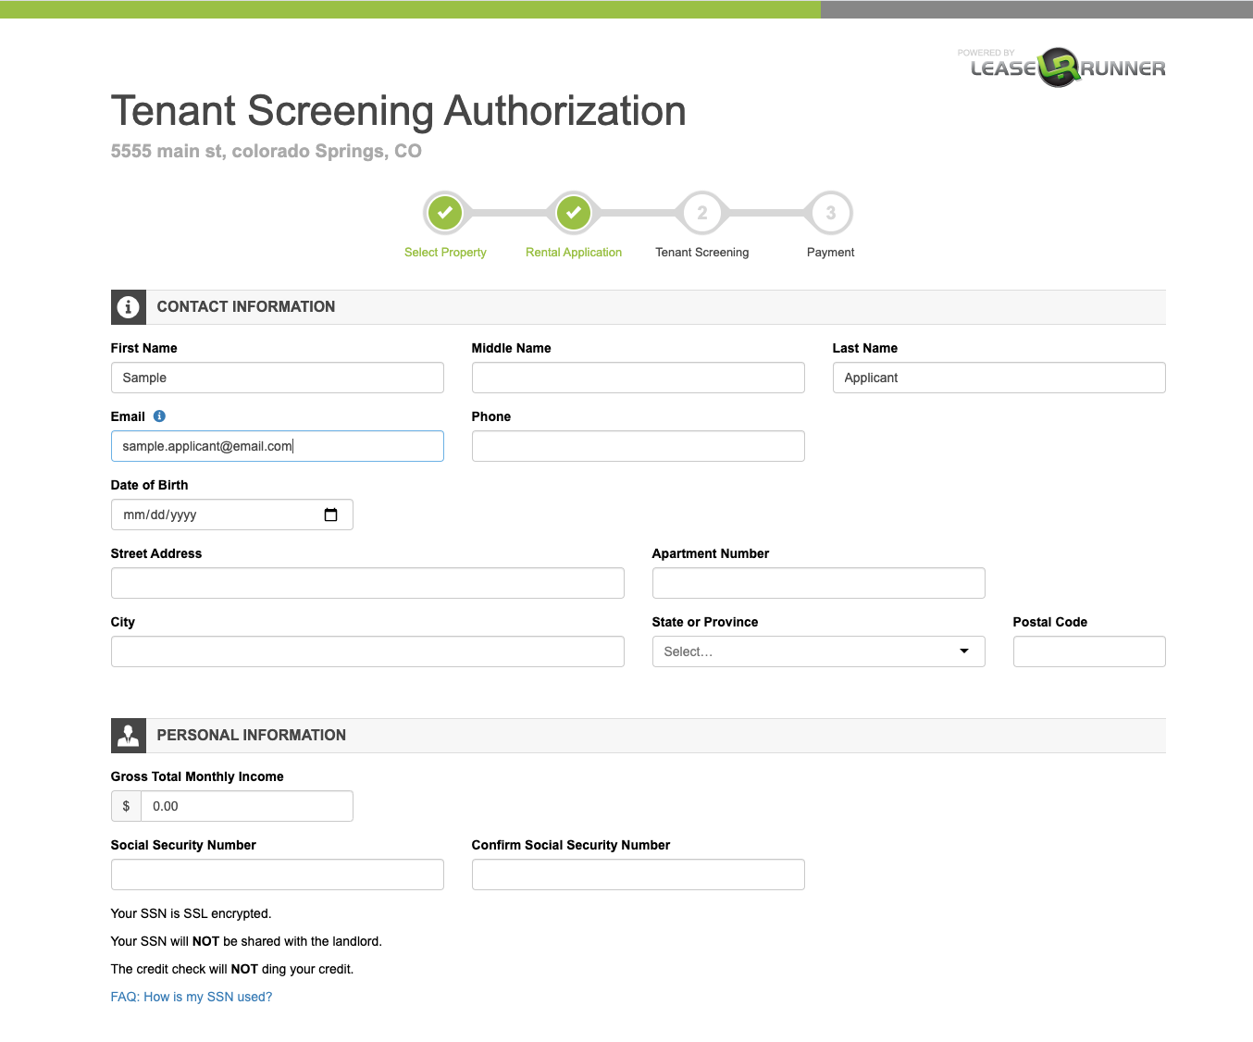Viewport: 1253px width, 1042px height.
Task: Focus the Middle Name field
Action: (638, 378)
